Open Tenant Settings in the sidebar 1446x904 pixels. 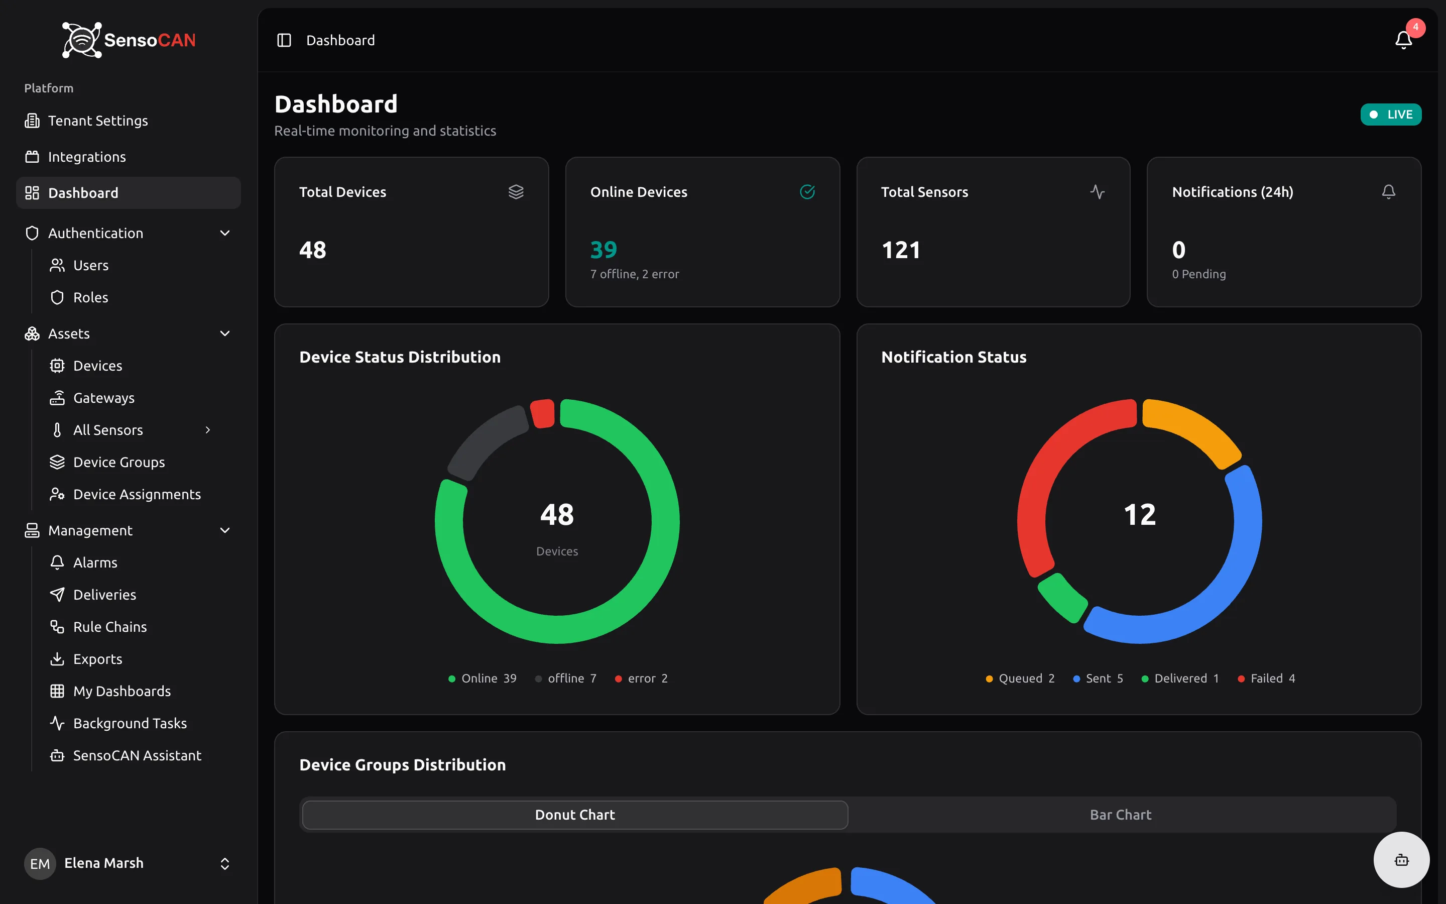(129, 121)
